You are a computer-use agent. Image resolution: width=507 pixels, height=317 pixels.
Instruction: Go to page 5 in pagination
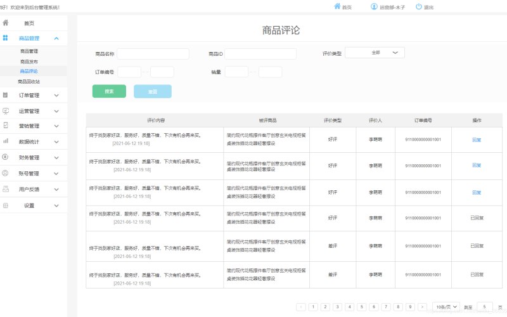tap(361, 307)
